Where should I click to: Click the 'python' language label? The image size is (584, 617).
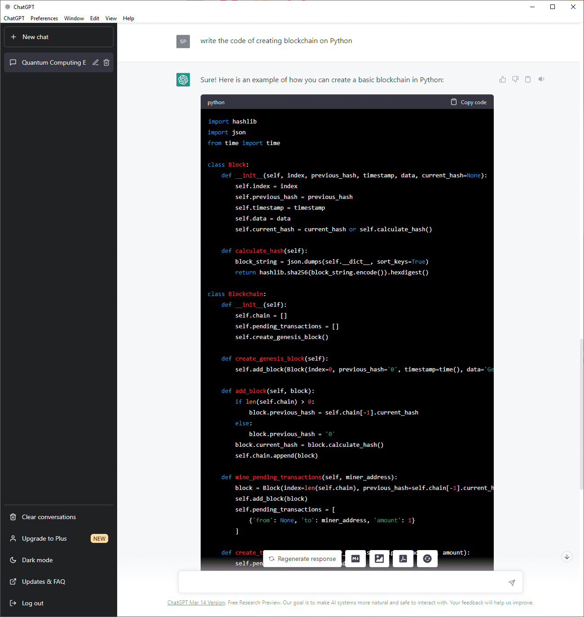point(216,102)
